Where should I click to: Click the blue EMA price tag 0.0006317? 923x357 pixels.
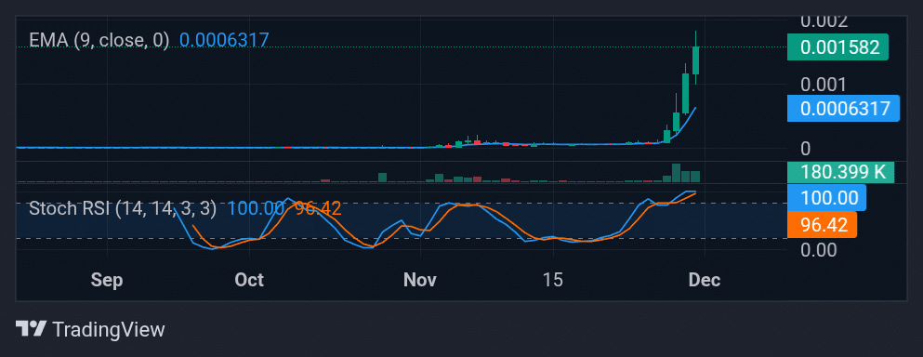pos(844,109)
